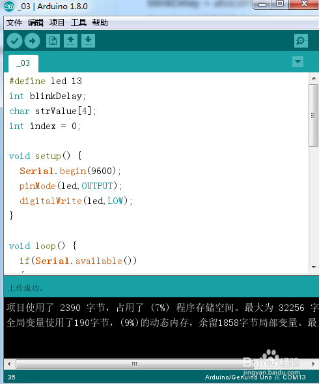This screenshot has width=319, height=384.
Task: Click the editor vertical scrollbar thumb
Action: (314, 115)
